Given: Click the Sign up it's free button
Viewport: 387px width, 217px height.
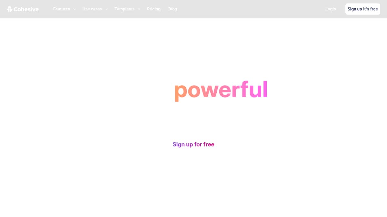Looking at the screenshot, I should tap(363, 9).
